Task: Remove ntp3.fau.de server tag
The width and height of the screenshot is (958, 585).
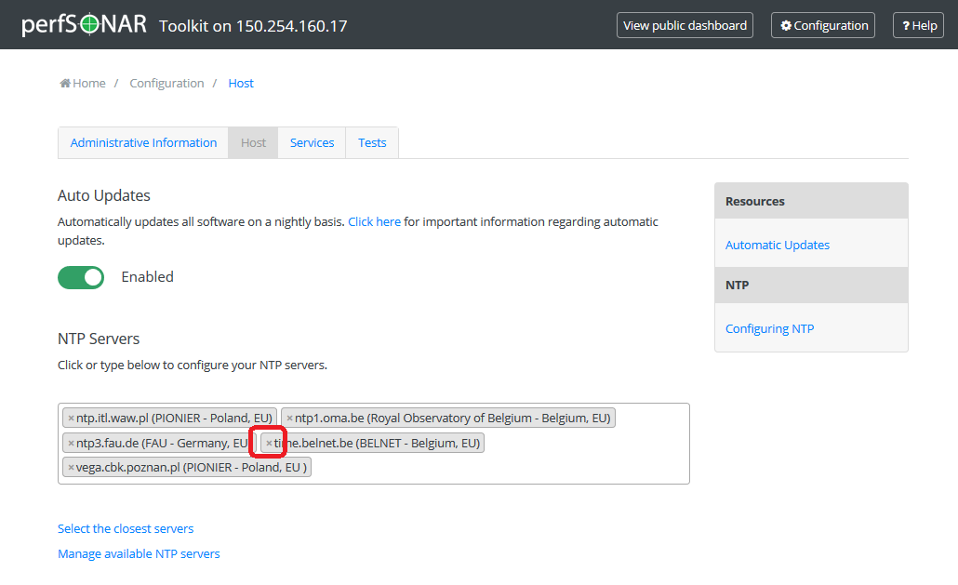Action: click(71, 444)
